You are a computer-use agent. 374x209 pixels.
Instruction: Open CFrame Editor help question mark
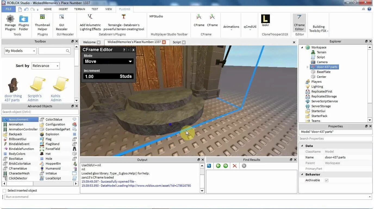124,50
